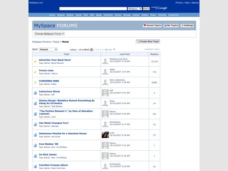
Task: Go to MySpace Forums breadcrumb link
Action: click(41, 42)
